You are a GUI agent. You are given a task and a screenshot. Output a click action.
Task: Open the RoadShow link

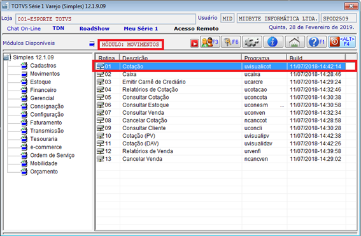(x=94, y=29)
